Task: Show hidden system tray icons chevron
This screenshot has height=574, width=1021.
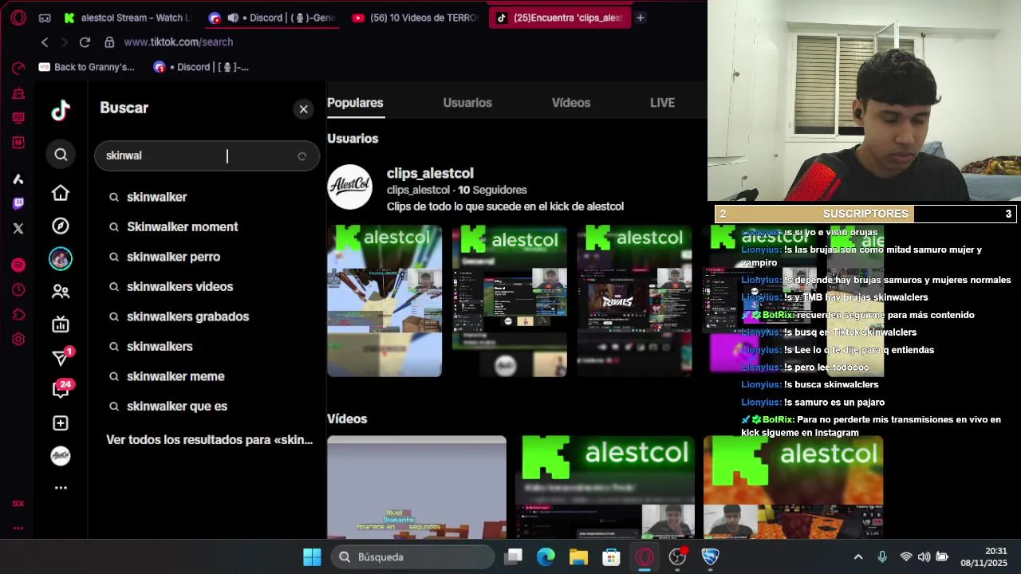Action: (x=858, y=557)
